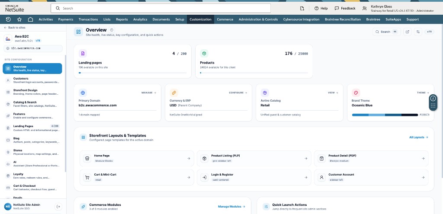Open the Product Detail (PDP) layout row
The height and width of the screenshot is (214, 443).
[x=371, y=158]
